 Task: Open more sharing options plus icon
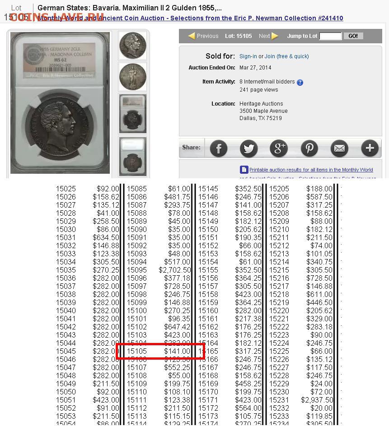(370, 148)
